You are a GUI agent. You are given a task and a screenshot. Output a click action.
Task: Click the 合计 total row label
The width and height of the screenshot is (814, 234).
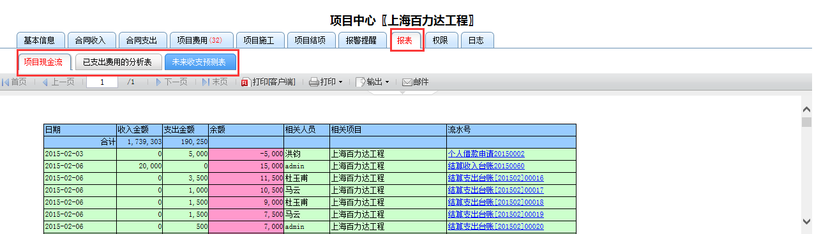coord(80,142)
